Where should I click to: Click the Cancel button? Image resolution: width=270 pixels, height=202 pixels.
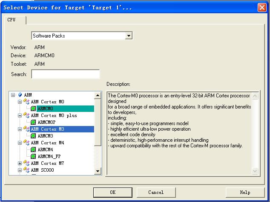coord(156,192)
